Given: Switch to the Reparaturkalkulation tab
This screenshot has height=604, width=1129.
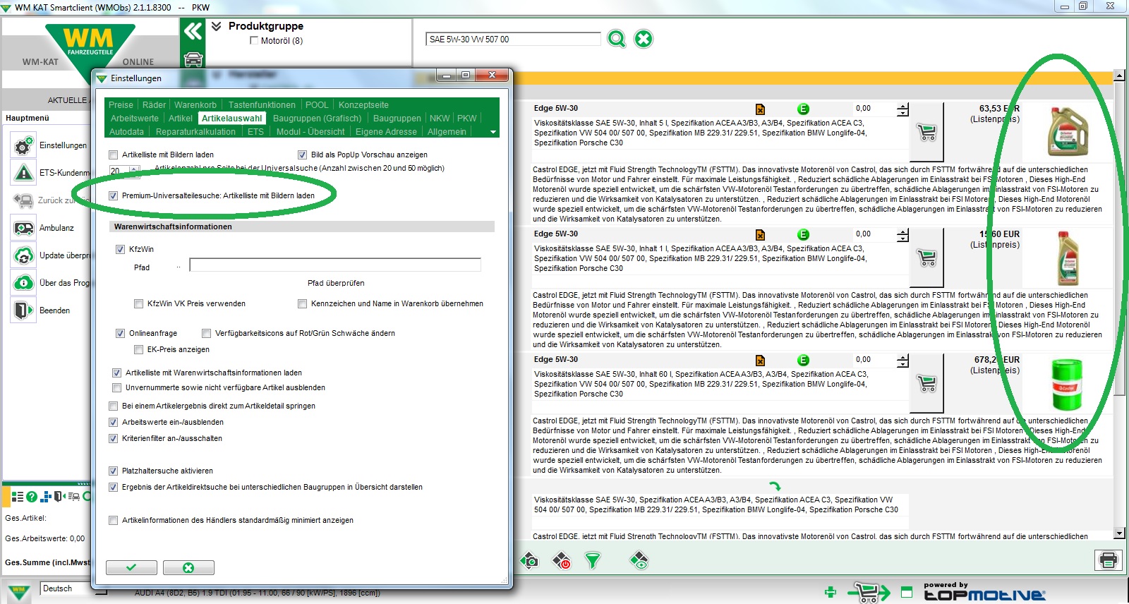Looking at the screenshot, I should [x=195, y=132].
